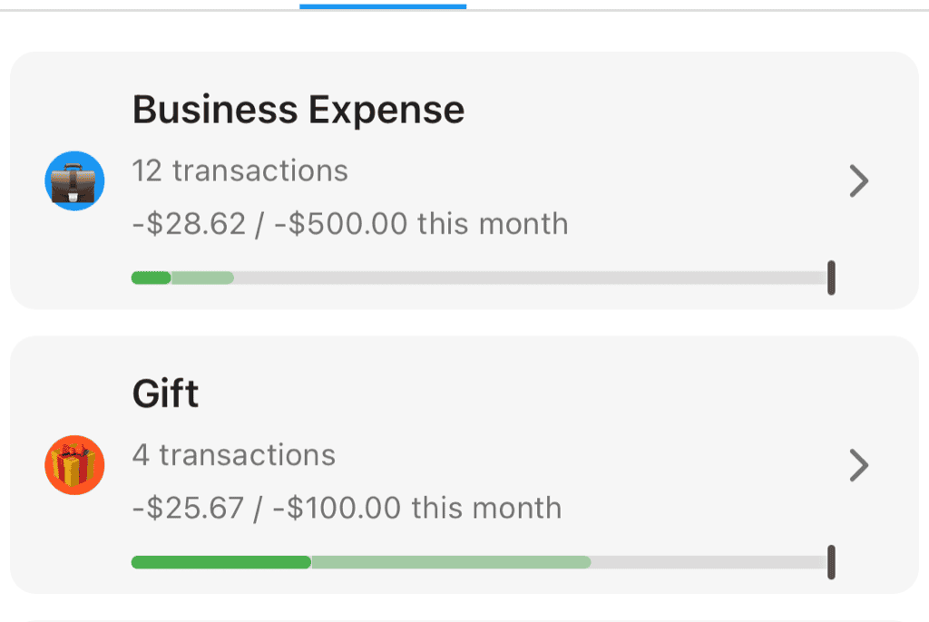The image size is (929, 622).
Task: Click the -$28.62 spent amount
Action: [x=189, y=224]
